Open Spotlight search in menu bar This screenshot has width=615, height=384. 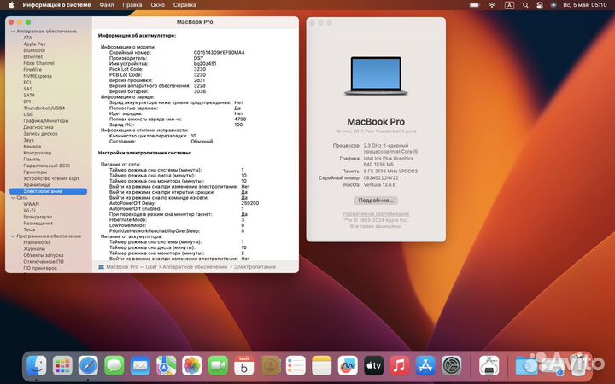(x=525, y=5)
